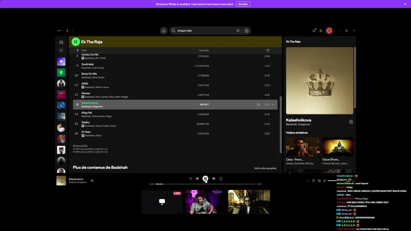Clear the search text with X
The width and height of the screenshot is (411, 231).
click(238, 30)
